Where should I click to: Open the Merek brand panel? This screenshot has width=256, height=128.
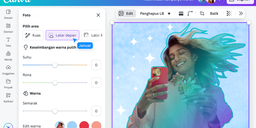tap(8, 56)
